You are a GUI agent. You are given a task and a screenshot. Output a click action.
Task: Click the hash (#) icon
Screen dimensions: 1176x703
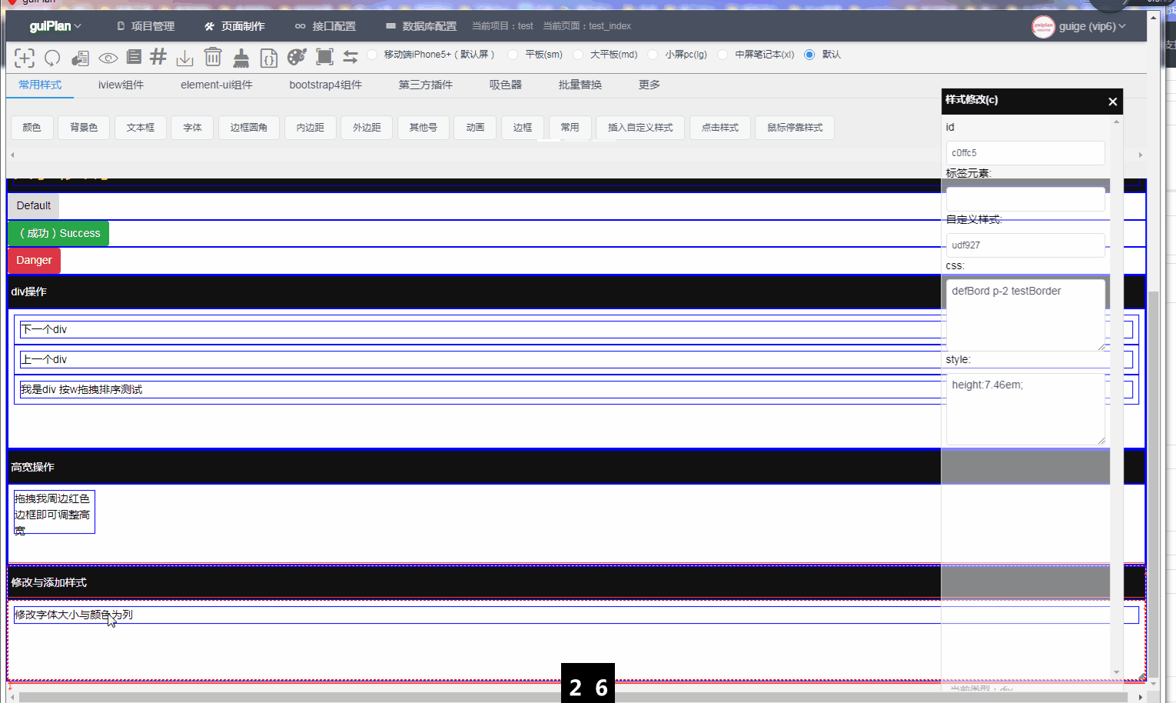[x=158, y=56]
